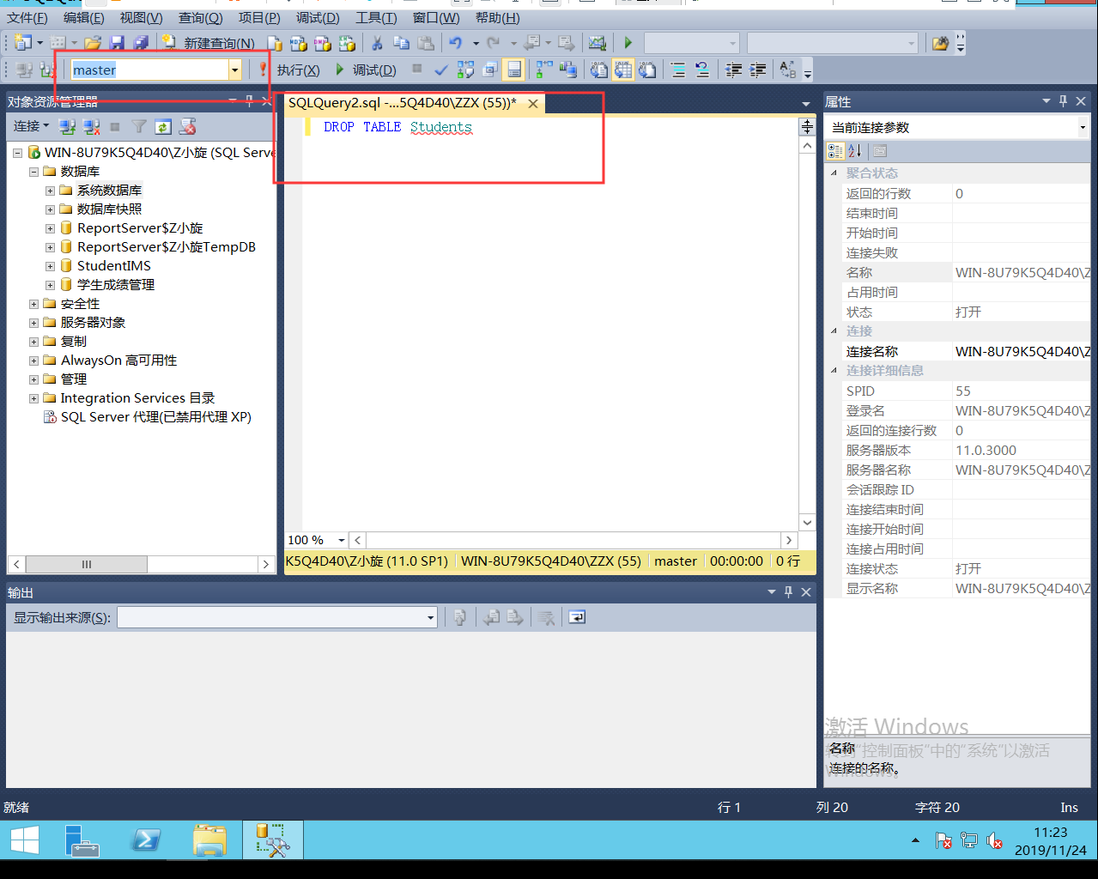Click the MDX query icon
This screenshot has width=1098, height=879.
tap(299, 42)
